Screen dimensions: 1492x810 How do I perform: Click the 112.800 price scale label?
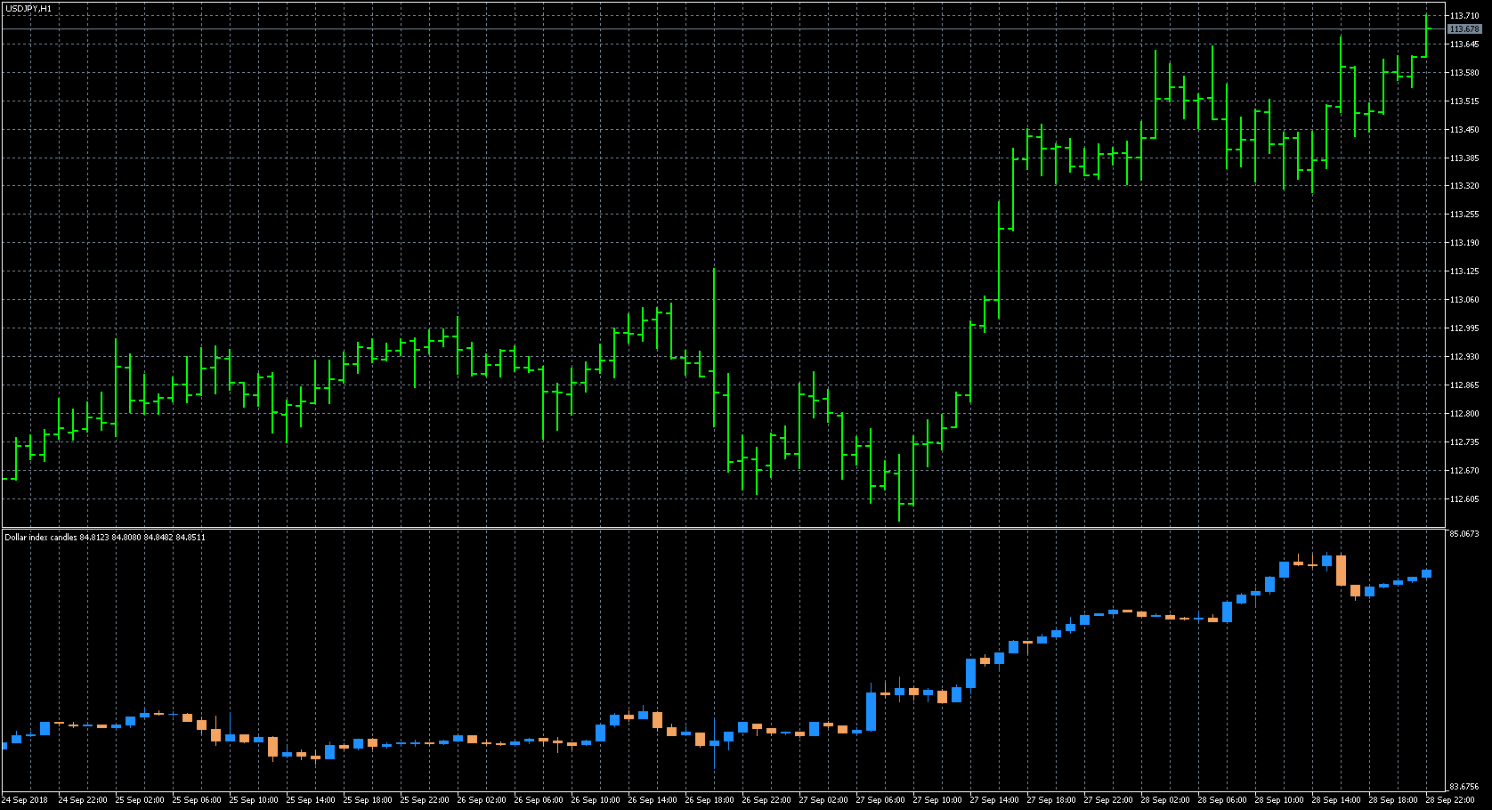tap(1464, 414)
